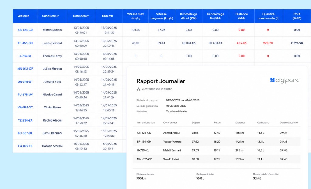
Task: Click the red fuel quantity 279.70
Action: [268, 43]
